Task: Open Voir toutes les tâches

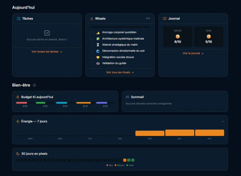Action: click(47, 51)
